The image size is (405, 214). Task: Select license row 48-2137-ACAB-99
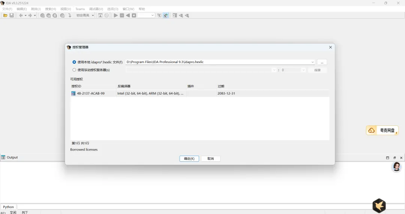(x=200, y=93)
